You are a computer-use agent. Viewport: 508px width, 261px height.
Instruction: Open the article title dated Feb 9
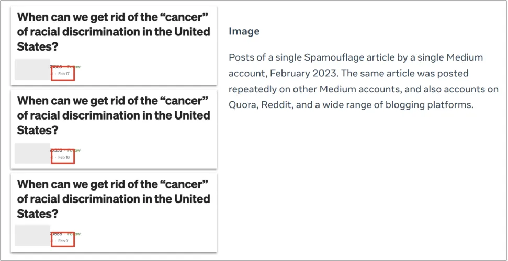pyautogui.click(x=114, y=199)
